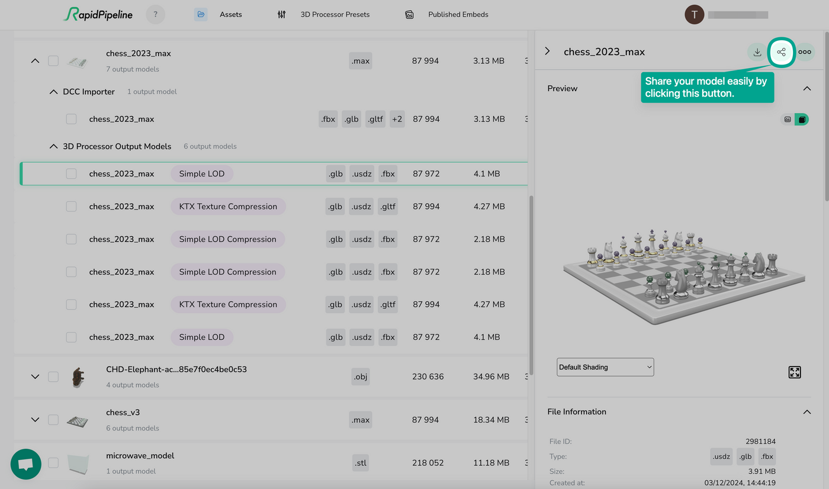Click the microwave_model thumbnail

[78, 464]
